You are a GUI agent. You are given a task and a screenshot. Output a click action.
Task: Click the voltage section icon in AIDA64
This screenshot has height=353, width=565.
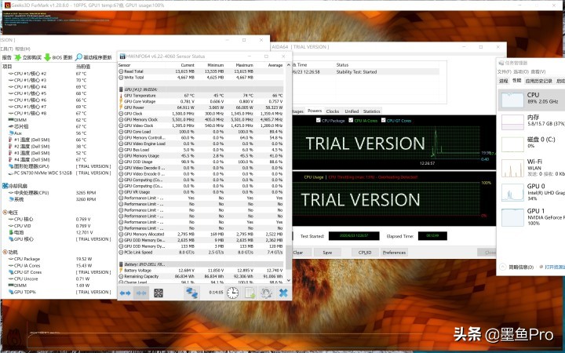click(x=5, y=213)
